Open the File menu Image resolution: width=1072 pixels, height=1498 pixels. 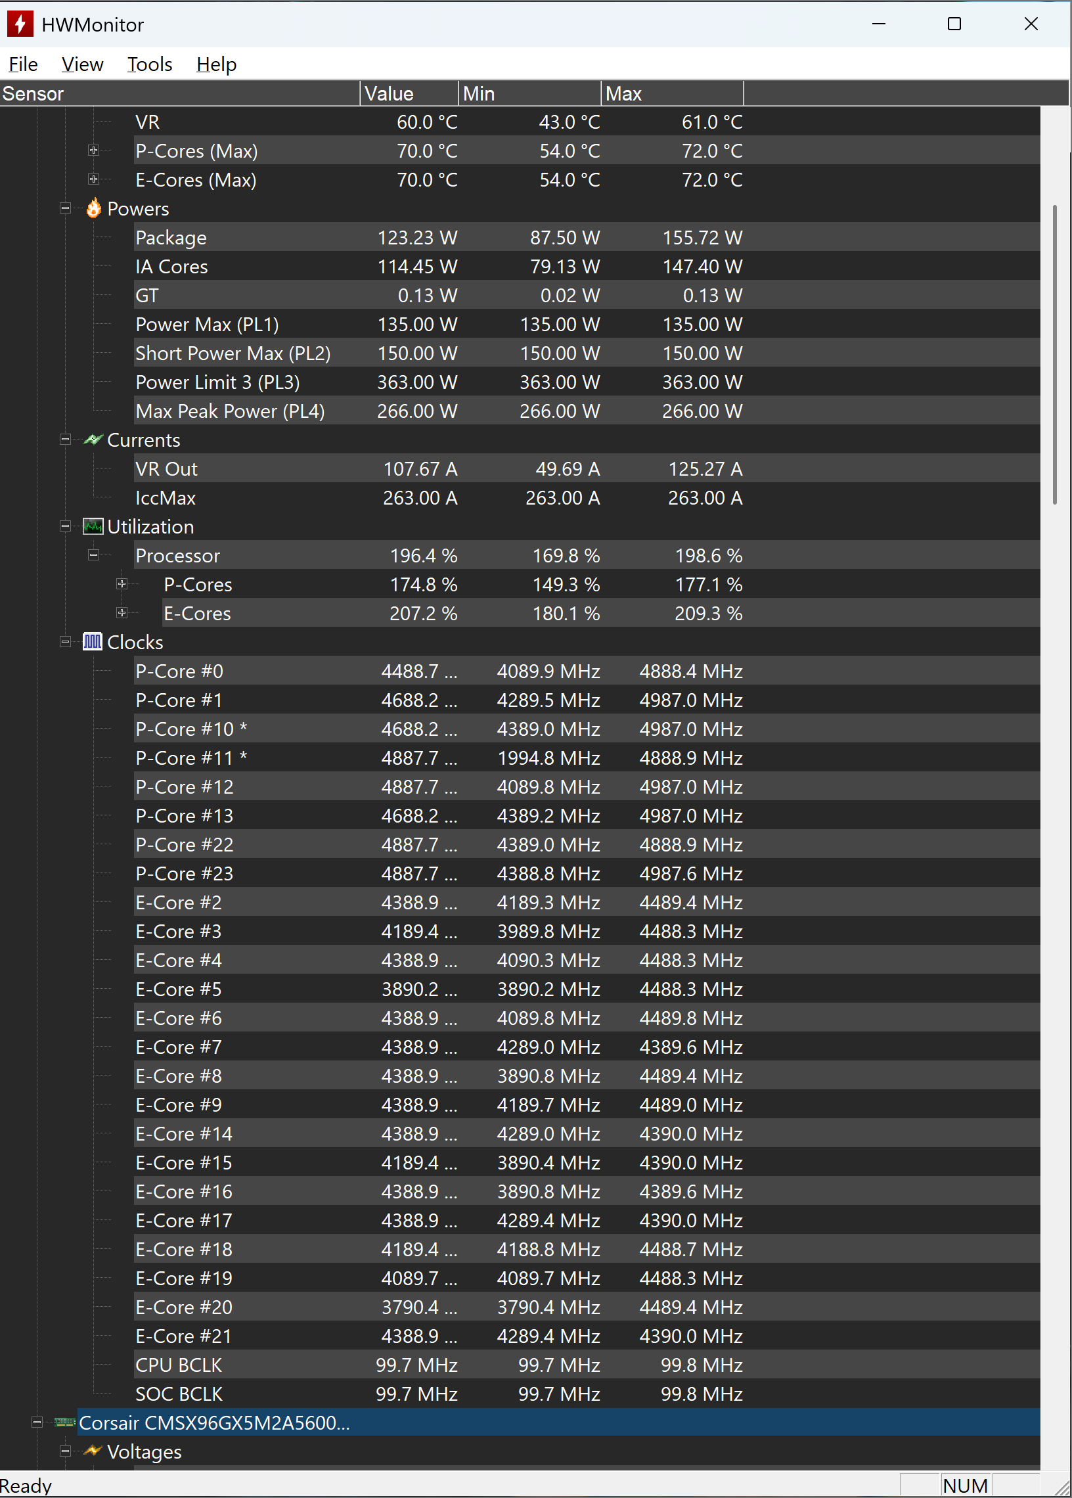coord(23,64)
